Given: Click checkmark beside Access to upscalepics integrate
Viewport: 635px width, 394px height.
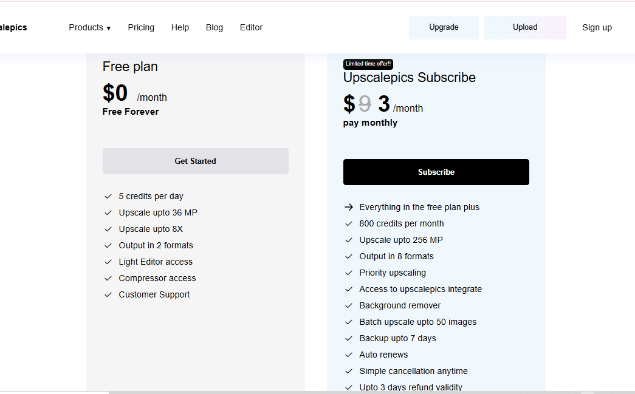Looking at the screenshot, I should click(349, 289).
